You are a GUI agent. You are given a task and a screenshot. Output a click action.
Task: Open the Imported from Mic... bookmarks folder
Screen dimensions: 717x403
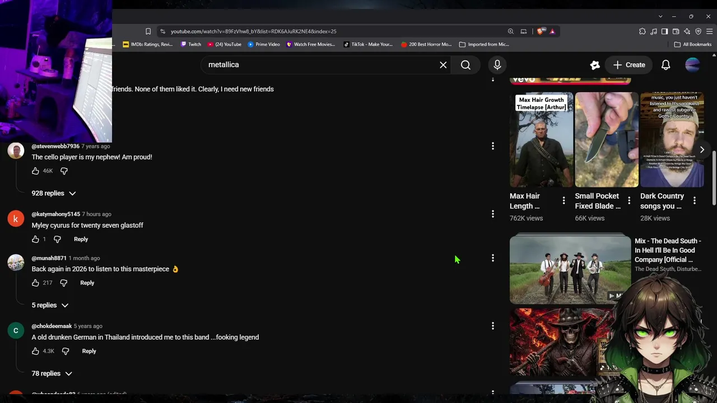point(484,44)
